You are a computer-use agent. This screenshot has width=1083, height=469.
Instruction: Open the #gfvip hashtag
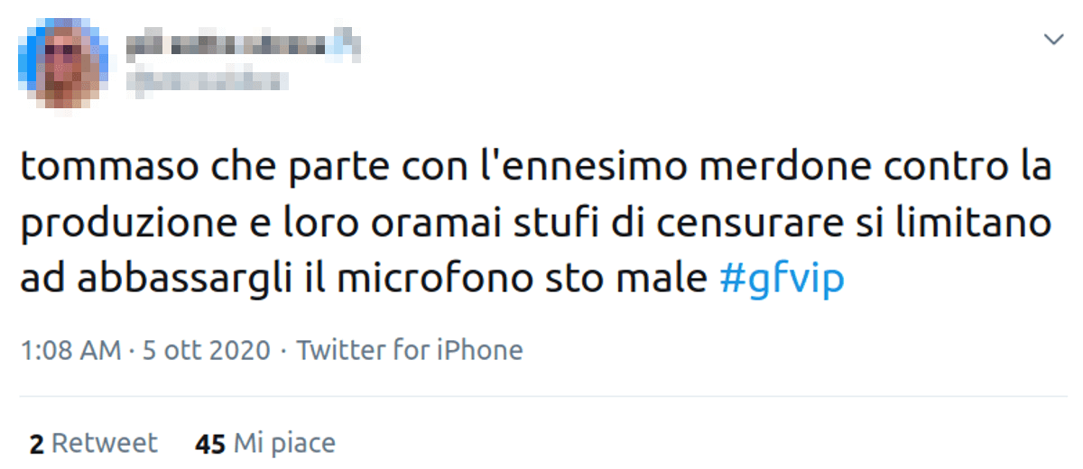click(x=782, y=279)
